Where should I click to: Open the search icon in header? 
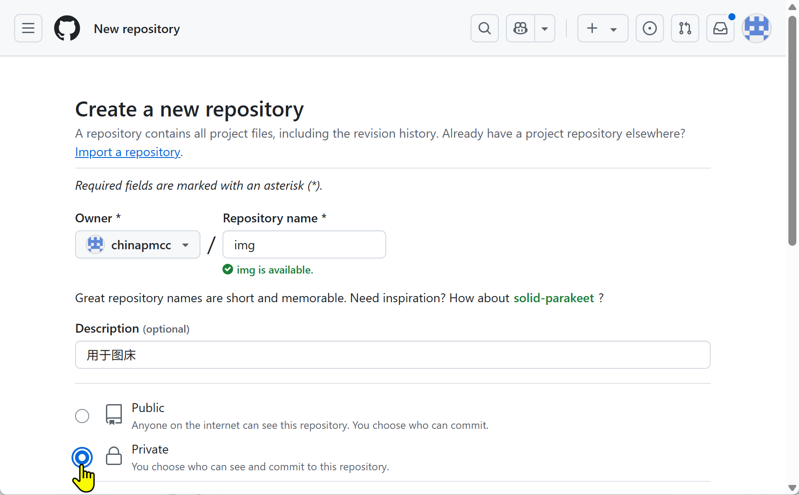[x=484, y=29]
